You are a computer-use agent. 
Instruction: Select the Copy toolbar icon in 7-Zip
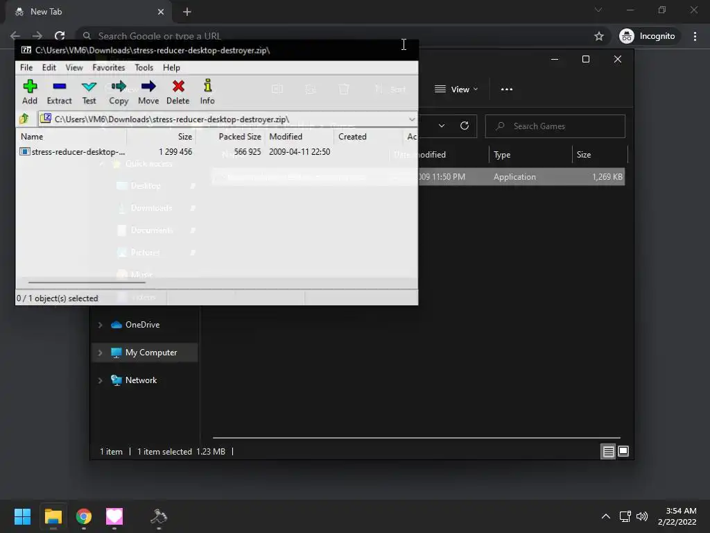click(x=119, y=92)
